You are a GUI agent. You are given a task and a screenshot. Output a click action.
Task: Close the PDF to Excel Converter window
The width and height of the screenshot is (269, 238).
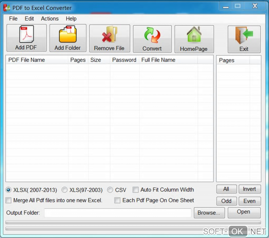click(255, 6)
